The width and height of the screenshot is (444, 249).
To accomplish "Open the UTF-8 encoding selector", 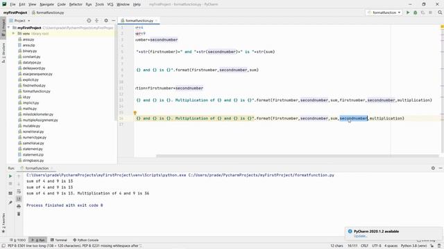I will tap(377, 246).
